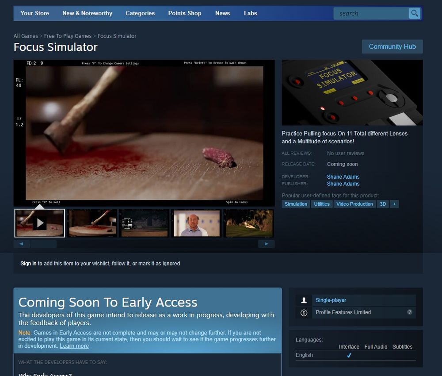The height and width of the screenshot is (376, 442).
Task: Select the thumbnail showing a man in a shirt
Action: point(197,223)
